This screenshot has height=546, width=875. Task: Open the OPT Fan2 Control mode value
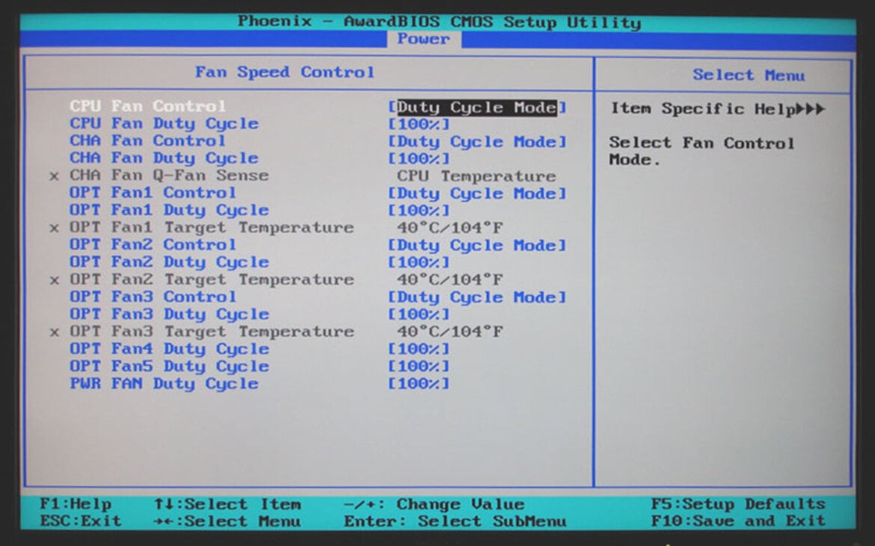tap(477, 245)
